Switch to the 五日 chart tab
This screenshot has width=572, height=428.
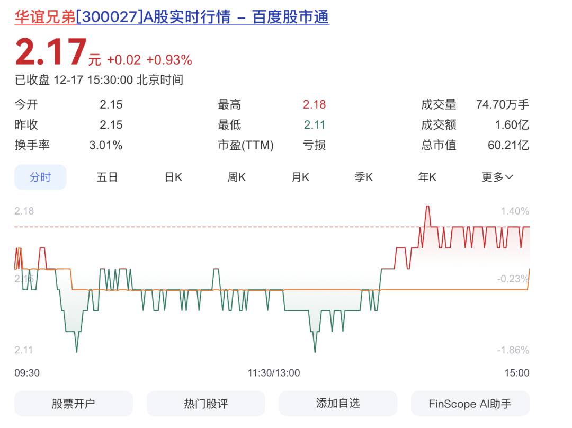point(108,177)
